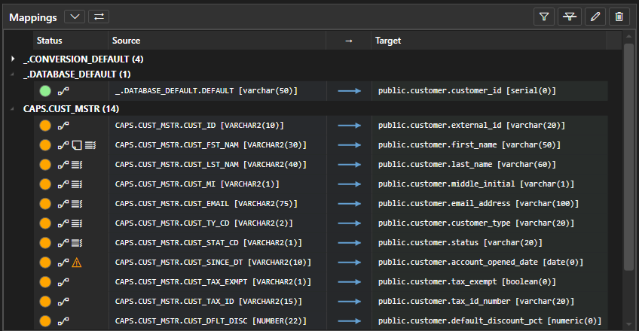Viewport: 639px width, 331px height.
Task: Click link icon in the CUST_FST_NAM row
Action: (x=63, y=145)
